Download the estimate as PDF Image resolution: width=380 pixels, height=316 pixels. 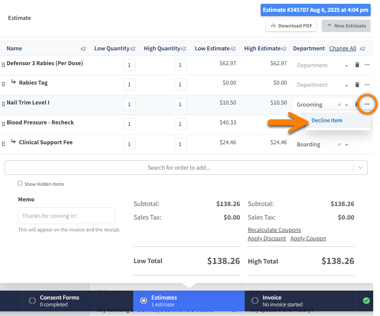coord(291,26)
